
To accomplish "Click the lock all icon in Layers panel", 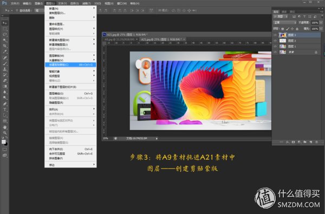I will pyautogui.click(x=297, y=29).
